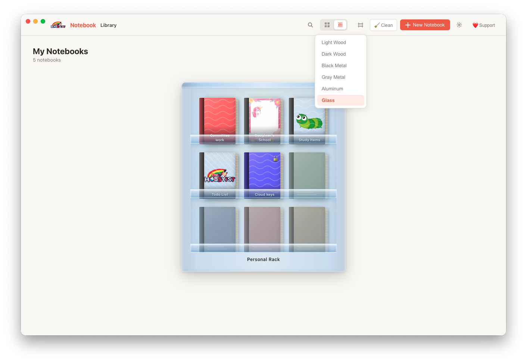527x363 pixels.
Task: Switch to the Library tab
Action: (108, 25)
